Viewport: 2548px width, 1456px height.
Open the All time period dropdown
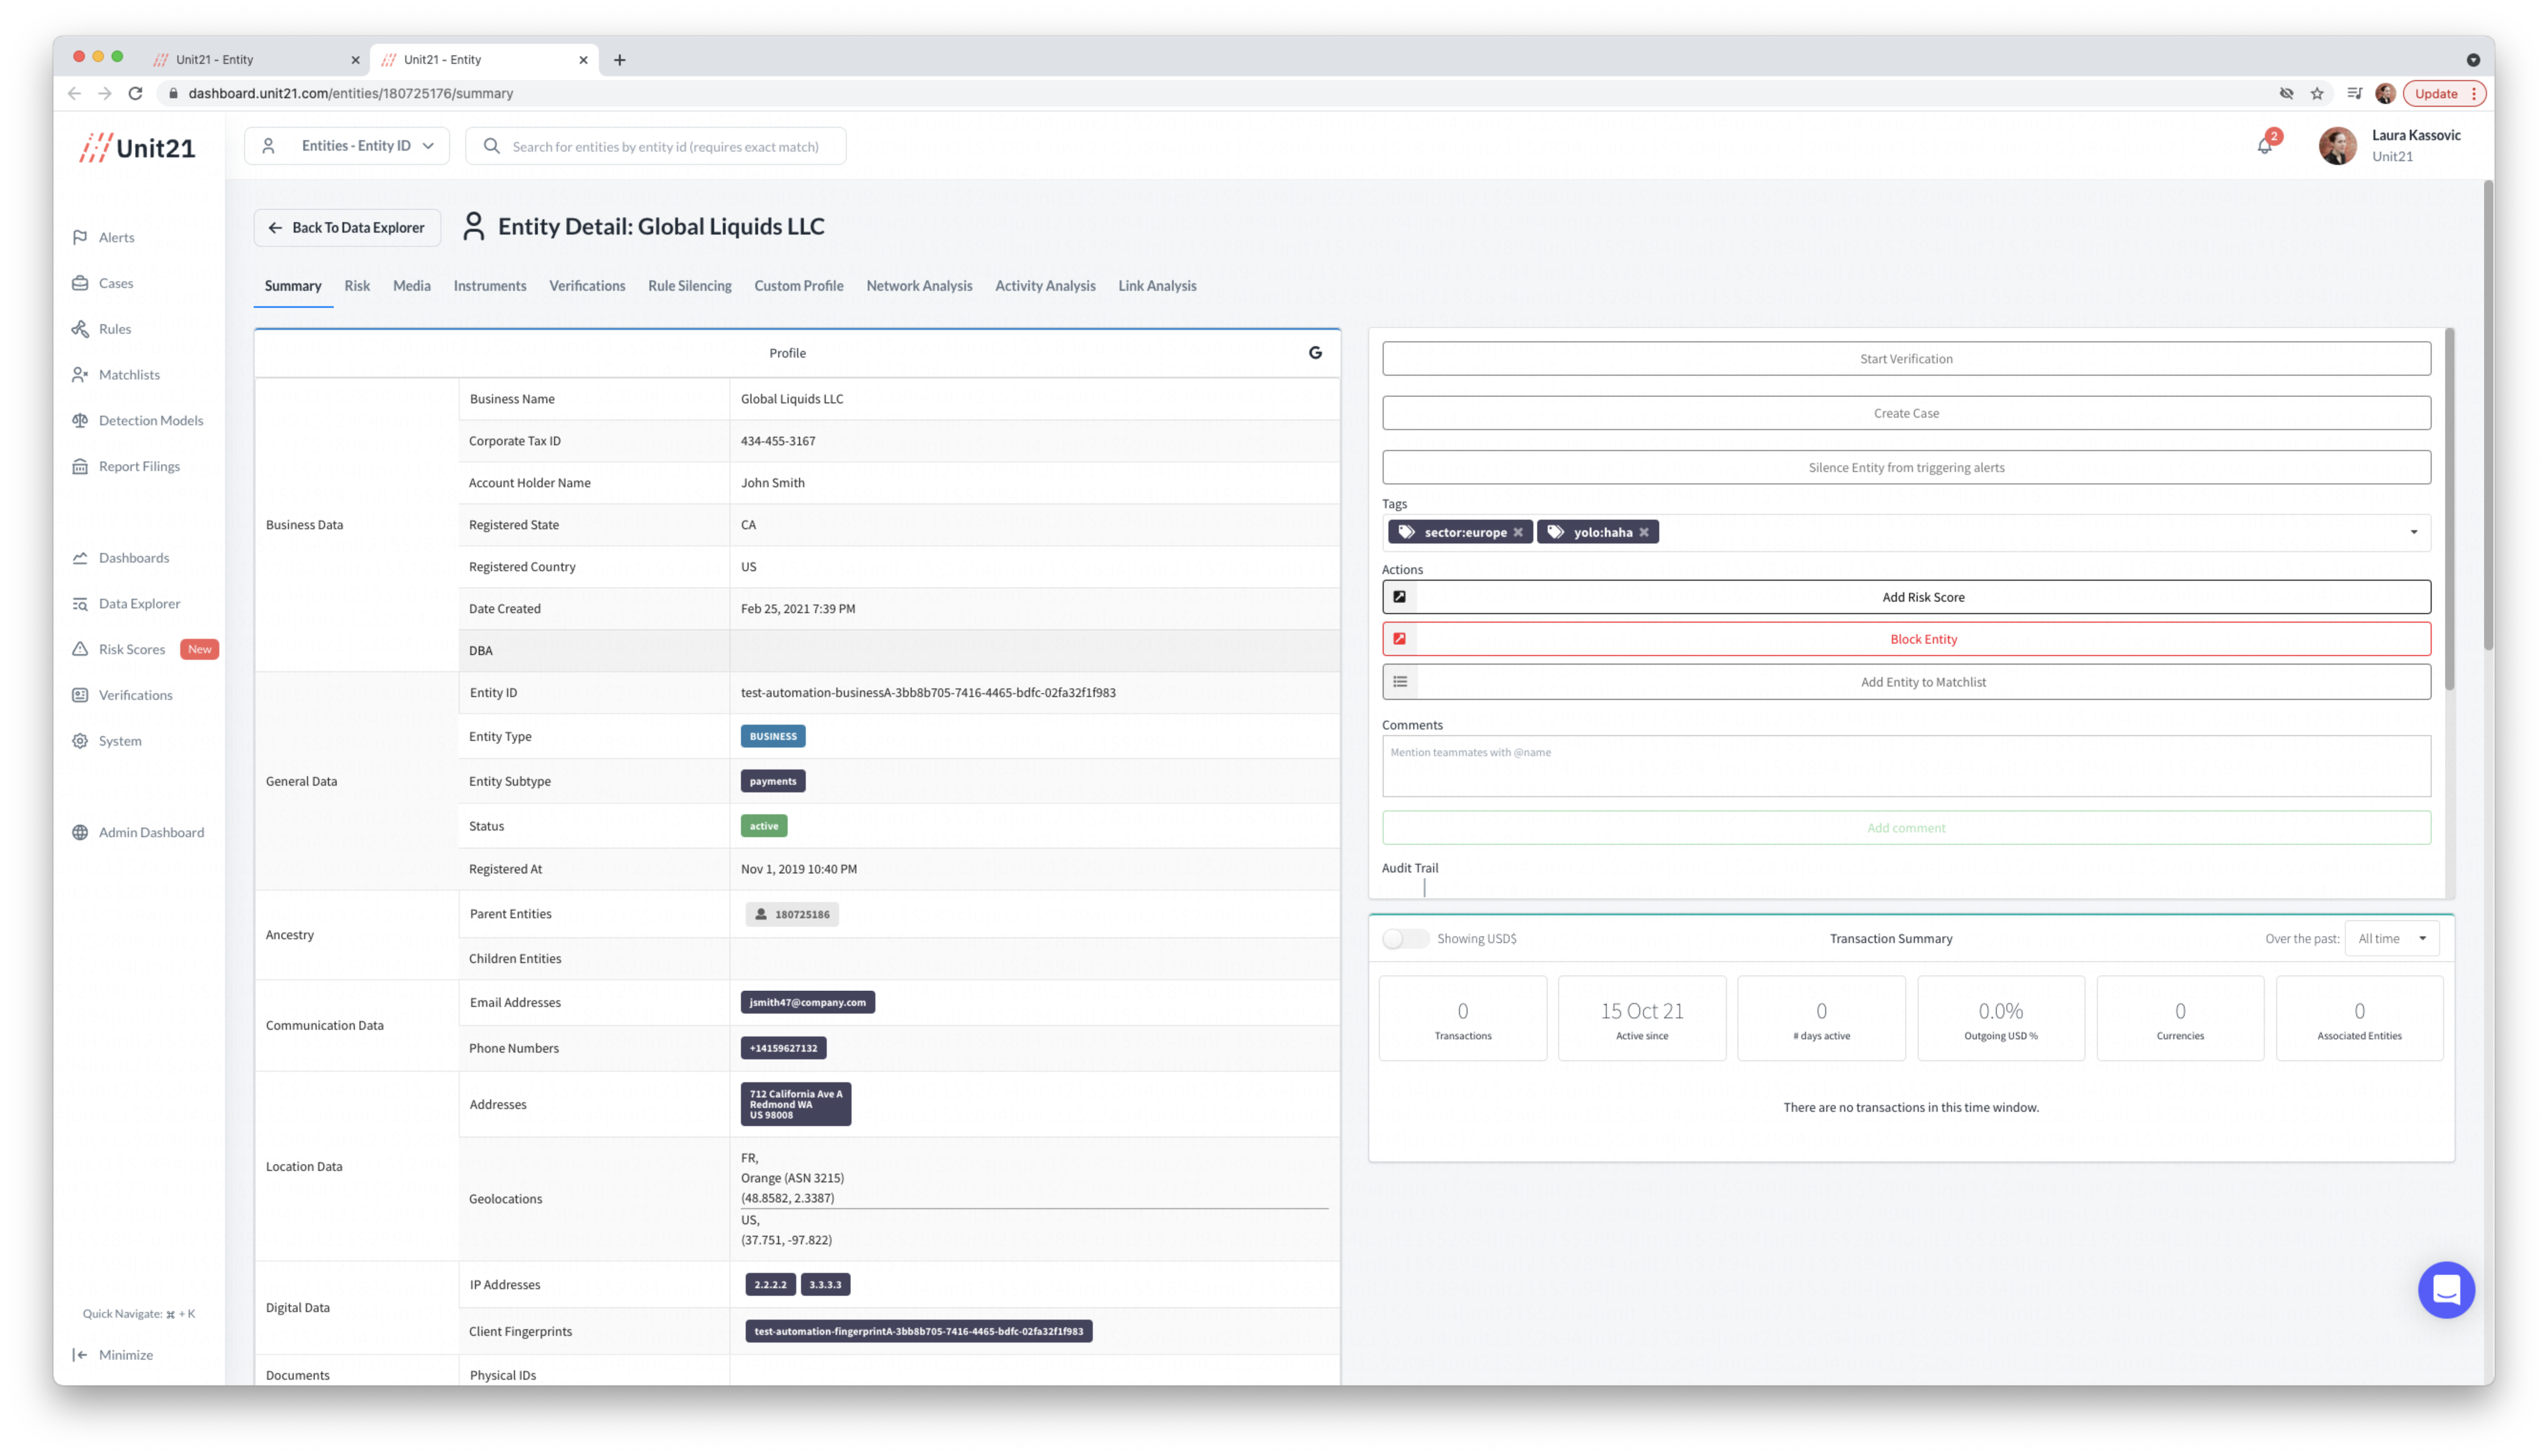2391,938
